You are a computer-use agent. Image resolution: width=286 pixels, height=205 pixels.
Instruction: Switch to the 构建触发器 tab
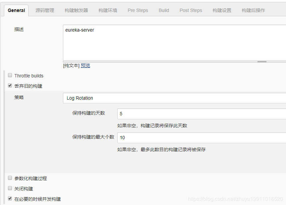[76, 10]
